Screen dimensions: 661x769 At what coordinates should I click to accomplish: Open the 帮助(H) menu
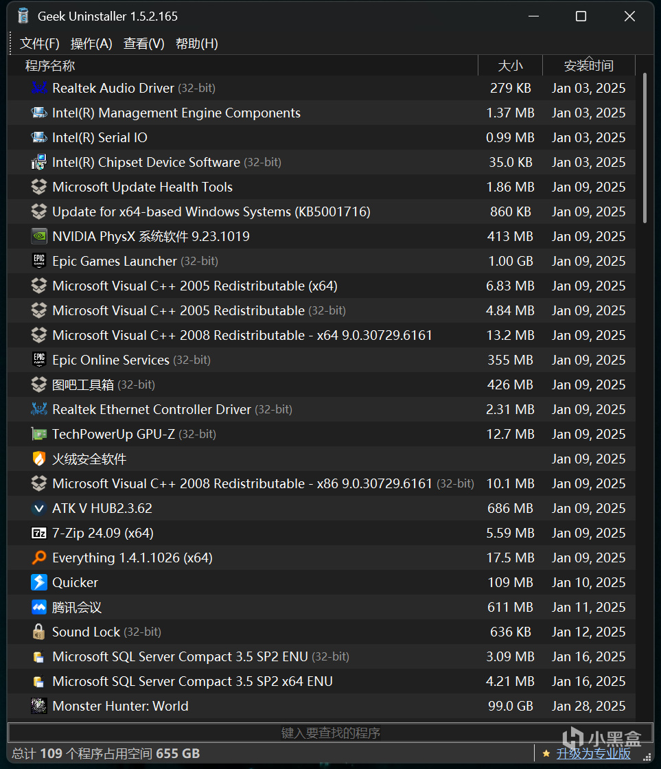[196, 44]
